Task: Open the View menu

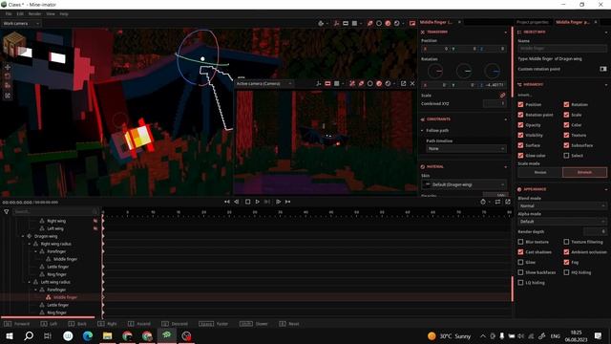Action: point(51,13)
